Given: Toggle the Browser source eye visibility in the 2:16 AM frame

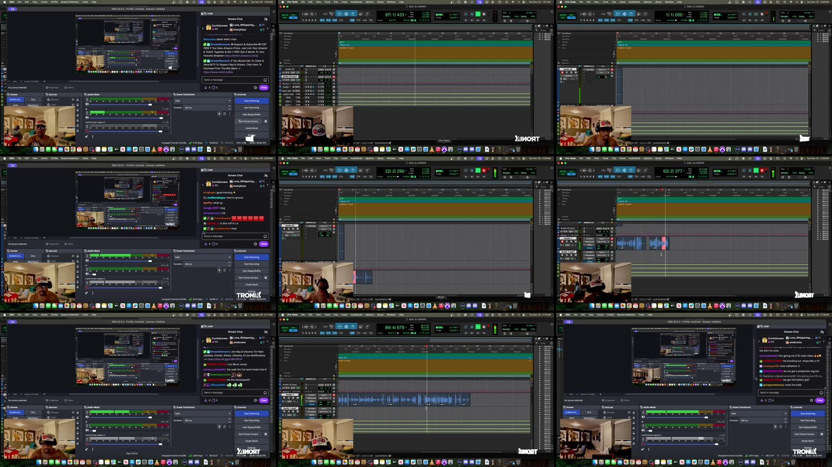Looking at the screenshot, I should click(x=629, y=412).
